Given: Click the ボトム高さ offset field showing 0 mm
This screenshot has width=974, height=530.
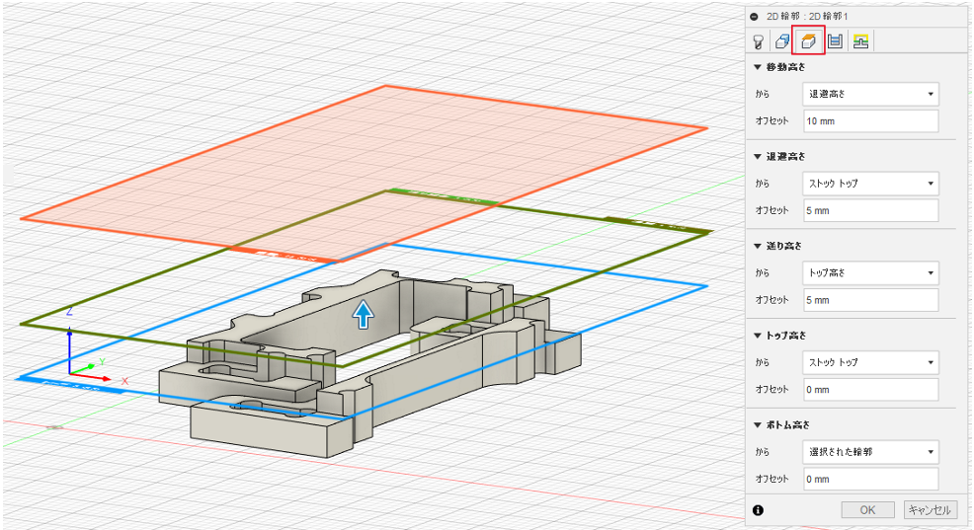Looking at the screenshot, I should pos(870,479).
